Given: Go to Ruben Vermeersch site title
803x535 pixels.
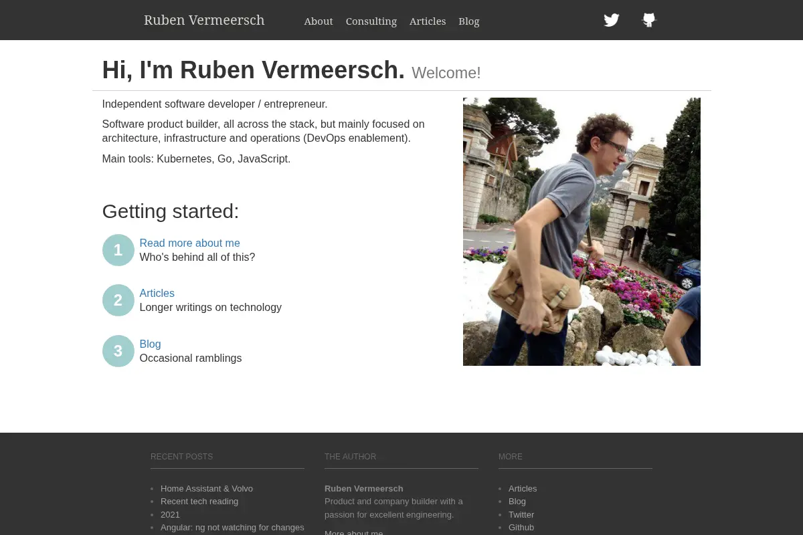Looking at the screenshot, I should pos(204,20).
